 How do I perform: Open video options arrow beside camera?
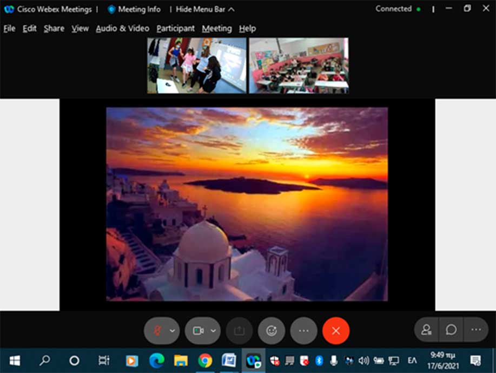tap(213, 331)
